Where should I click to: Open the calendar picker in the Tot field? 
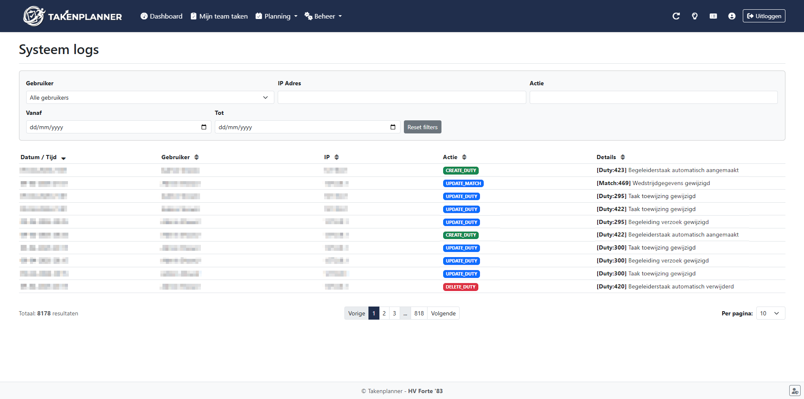[393, 127]
